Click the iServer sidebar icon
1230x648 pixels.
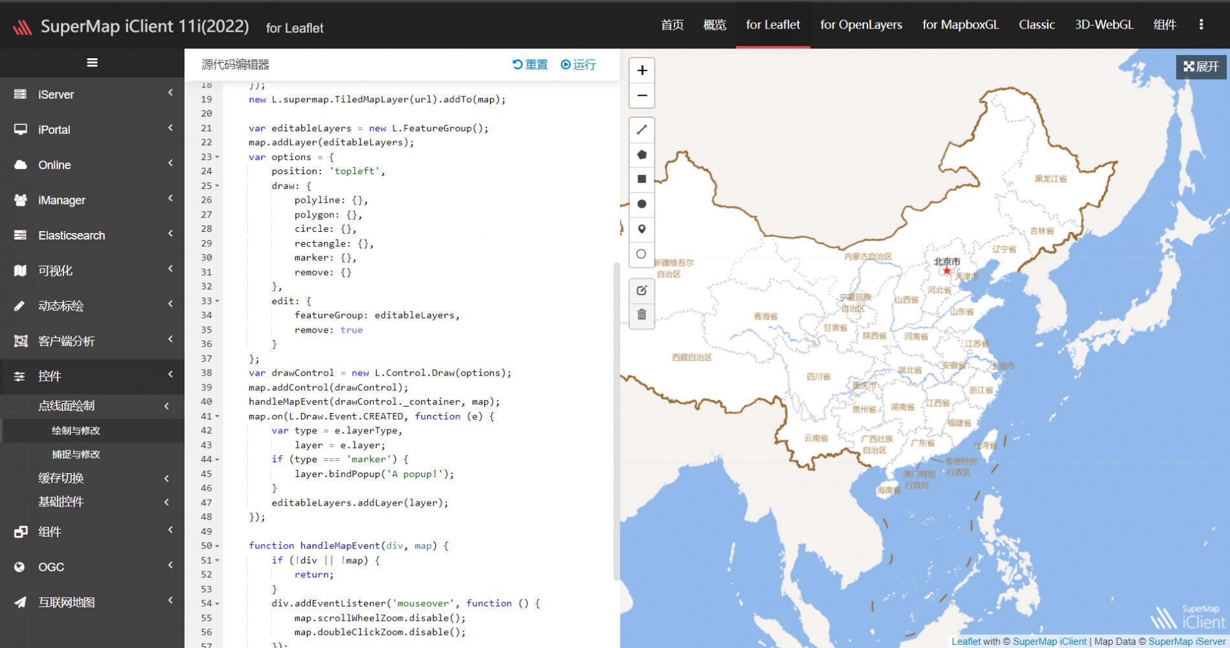point(21,95)
